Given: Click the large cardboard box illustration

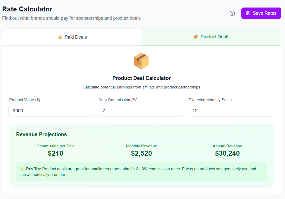Looking at the screenshot, I should tap(141, 61).
